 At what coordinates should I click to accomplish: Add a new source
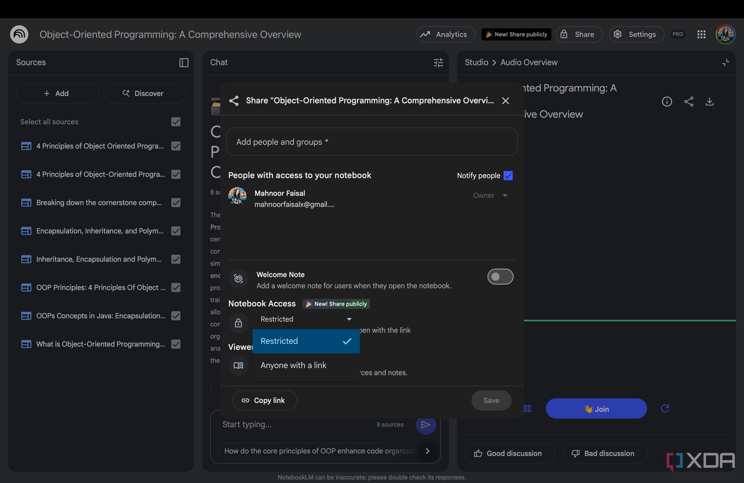(x=57, y=93)
